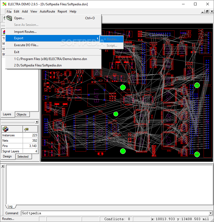
Task: Click the colored cubes design icon
Action: (6, 129)
